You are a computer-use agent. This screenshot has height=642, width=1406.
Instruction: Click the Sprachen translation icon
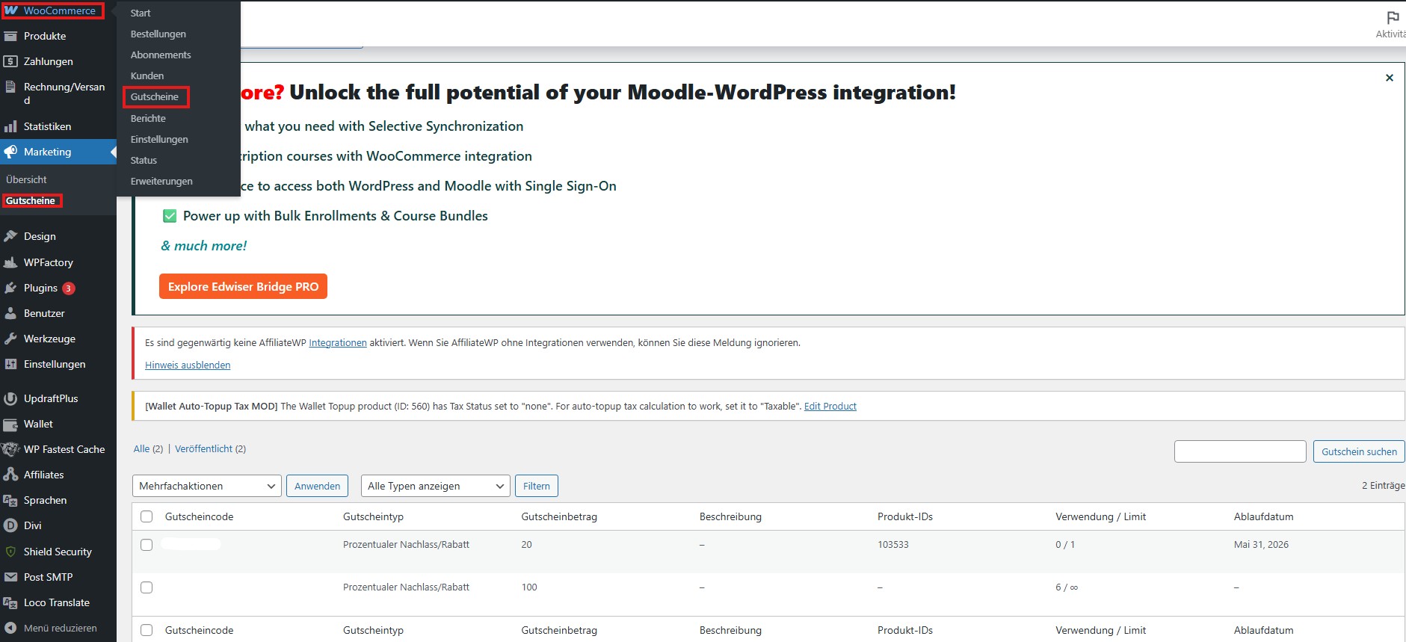pyautogui.click(x=10, y=500)
